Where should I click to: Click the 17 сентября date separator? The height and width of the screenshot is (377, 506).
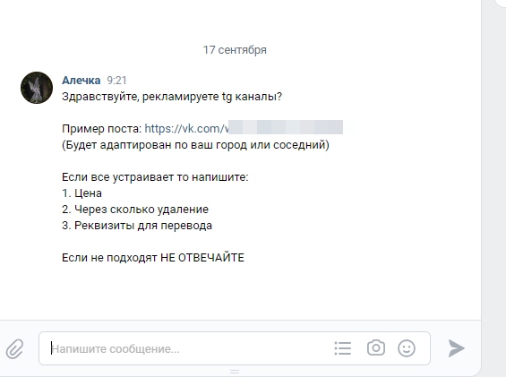235,50
